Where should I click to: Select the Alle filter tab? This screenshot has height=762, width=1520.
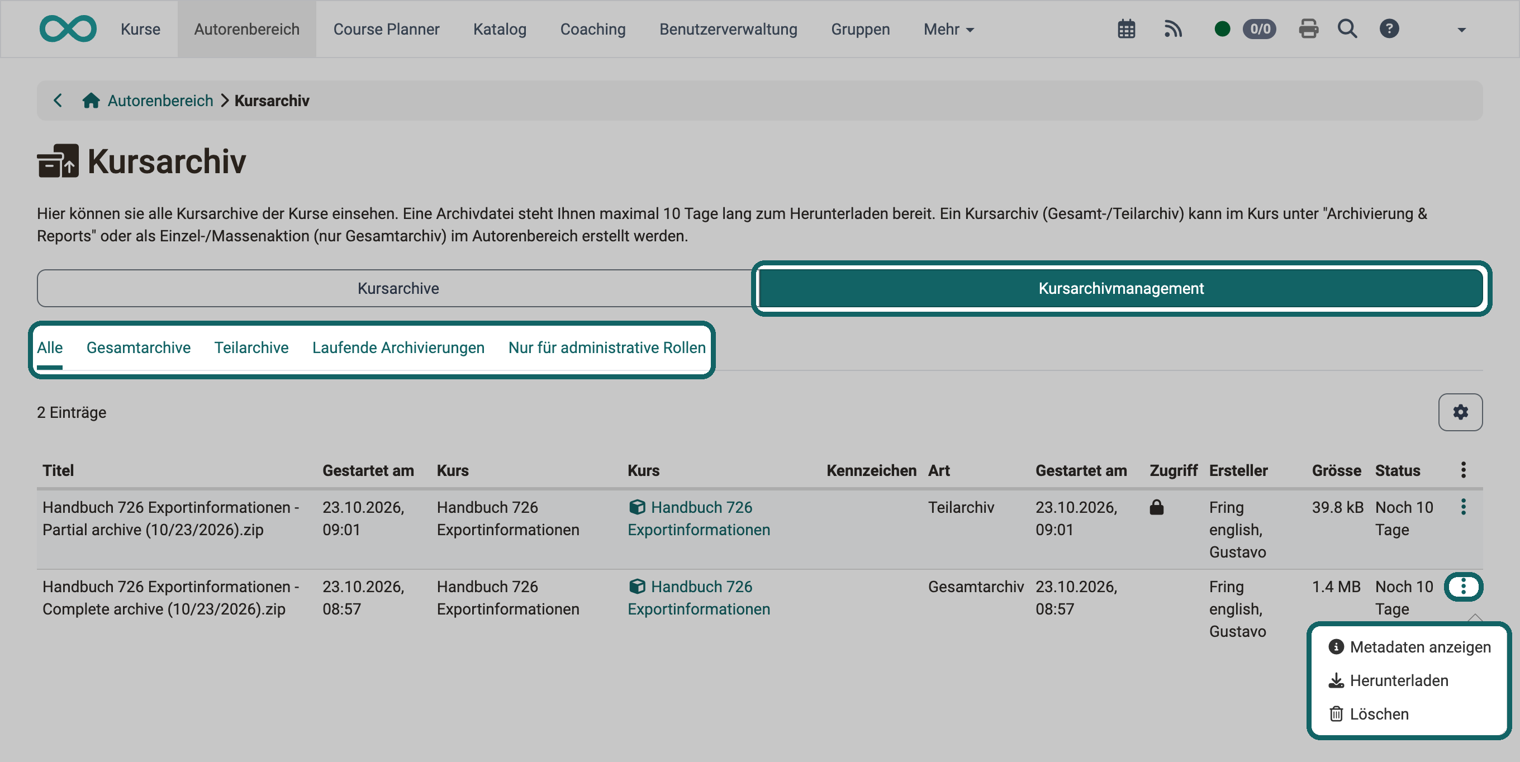click(x=50, y=348)
